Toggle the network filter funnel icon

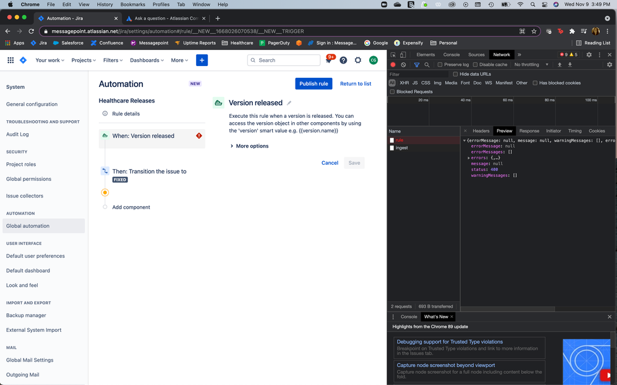[x=417, y=64]
